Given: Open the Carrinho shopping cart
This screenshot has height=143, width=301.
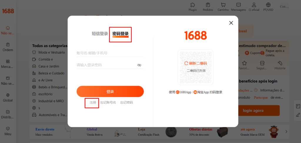Looking at the screenshot, I should 223,5.
